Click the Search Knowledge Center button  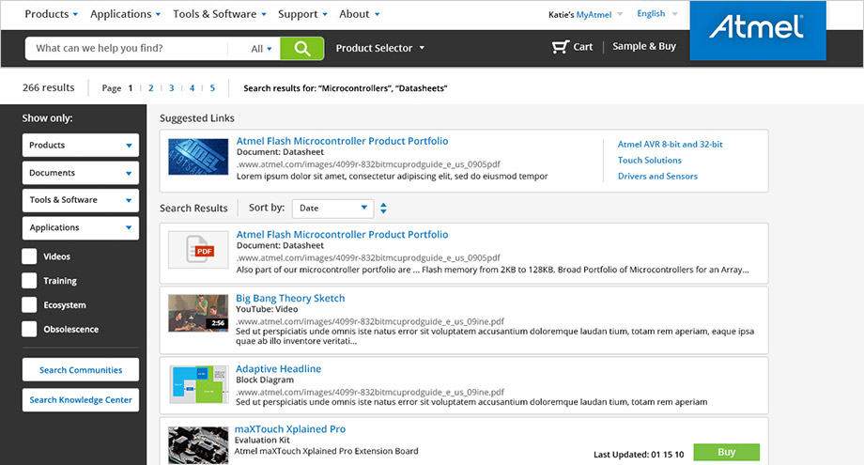[x=81, y=400]
